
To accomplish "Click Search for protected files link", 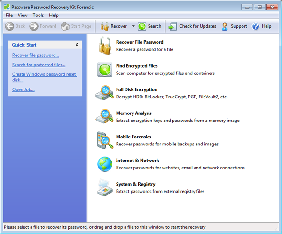I will (39, 65).
